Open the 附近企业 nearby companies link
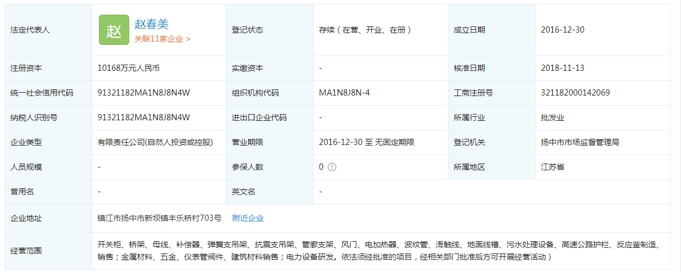The image size is (681, 272). point(248,218)
